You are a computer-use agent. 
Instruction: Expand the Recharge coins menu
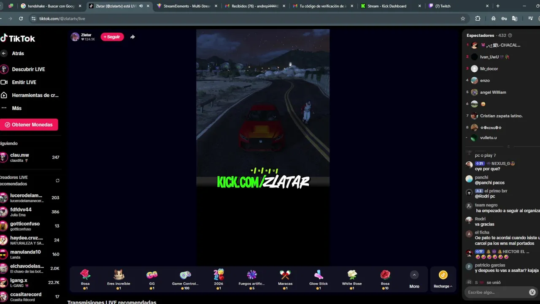(x=443, y=280)
